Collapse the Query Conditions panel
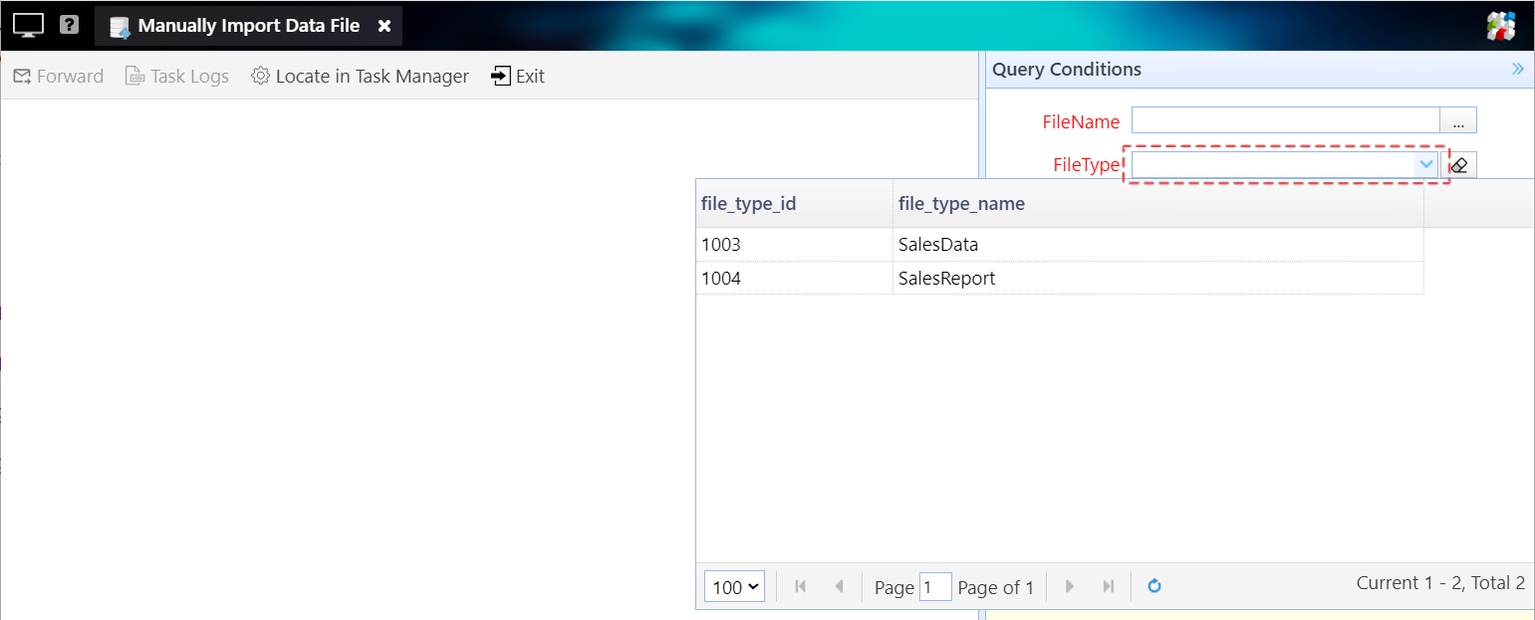Viewport: 1535px width, 620px height. [x=1517, y=69]
